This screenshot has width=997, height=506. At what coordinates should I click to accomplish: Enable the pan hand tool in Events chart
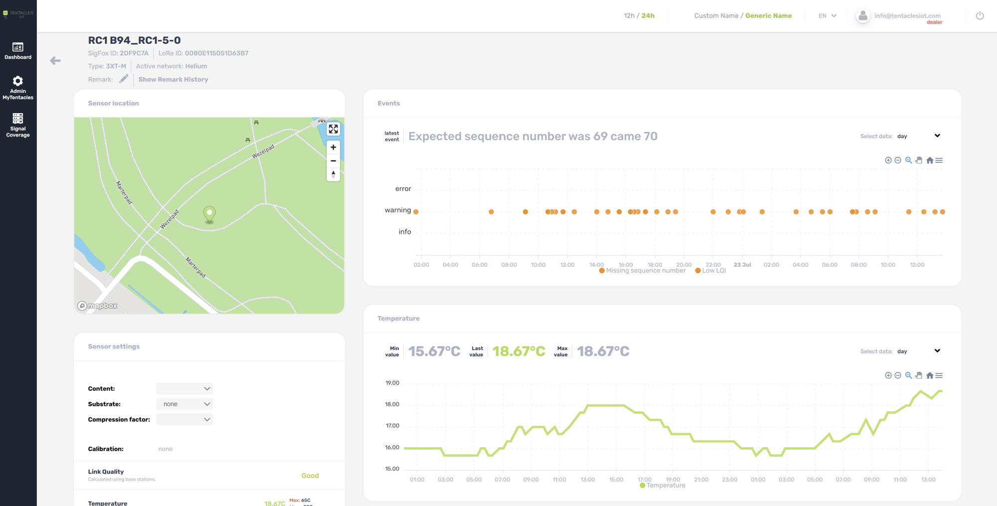(x=919, y=160)
